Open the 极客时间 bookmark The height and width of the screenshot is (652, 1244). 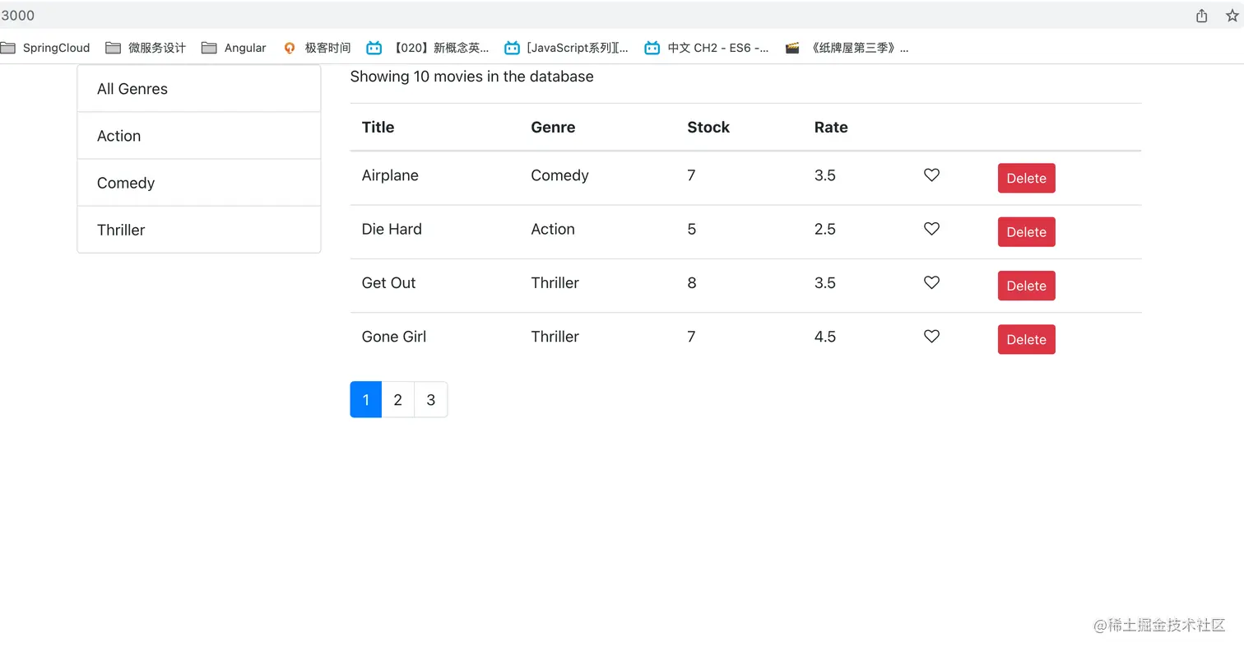pyautogui.click(x=317, y=48)
